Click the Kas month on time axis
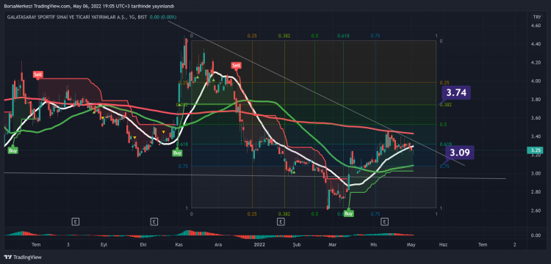Screen dimensions: 551x264 point(179,245)
